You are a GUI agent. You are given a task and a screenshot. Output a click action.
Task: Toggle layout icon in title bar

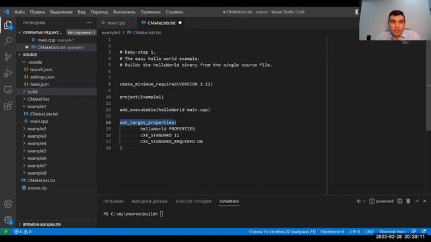357,12
